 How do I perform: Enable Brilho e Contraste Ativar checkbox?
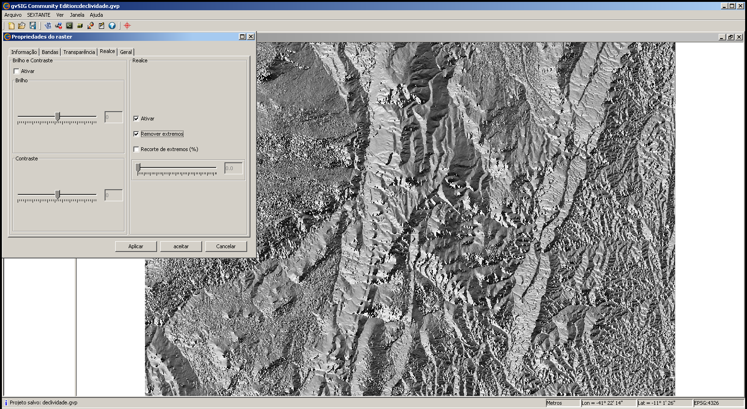pos(17,71)
